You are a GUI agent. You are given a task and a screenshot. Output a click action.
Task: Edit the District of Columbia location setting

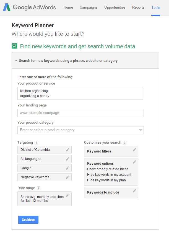(68, 149)
